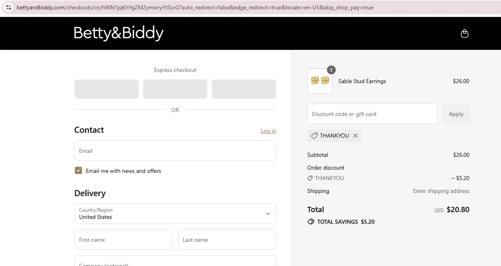Click the third express checkout button
Screen dimensions: 501x266
click(244, 89)
